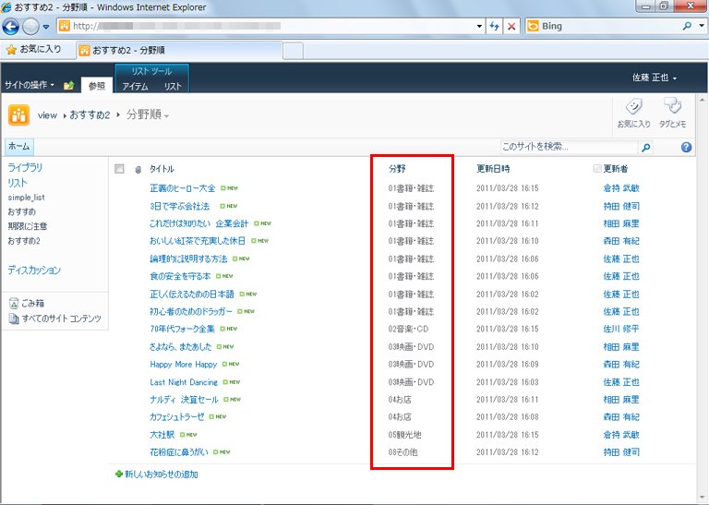Open the お気に入り favorites star button
This screenshot has height=505, width=709.
34,49
